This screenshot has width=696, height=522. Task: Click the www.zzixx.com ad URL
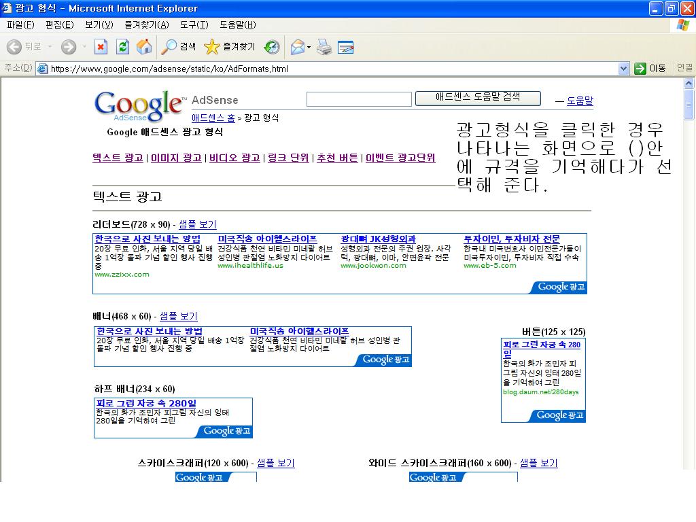122,275
